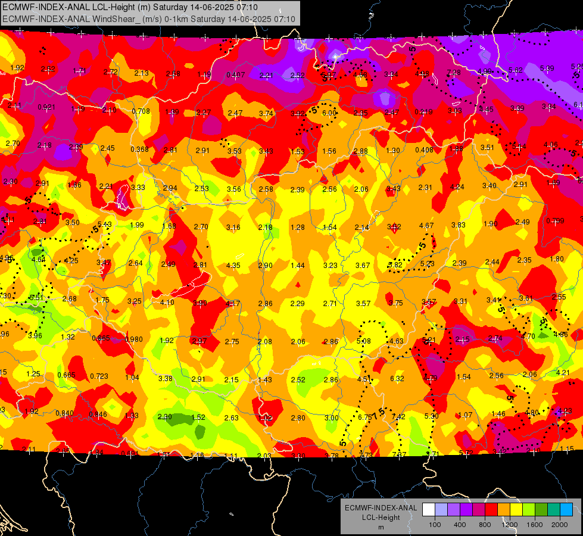Pick the lime green legend swatch
This screenshot has width=583, height=536.
[x=529, y=510]
